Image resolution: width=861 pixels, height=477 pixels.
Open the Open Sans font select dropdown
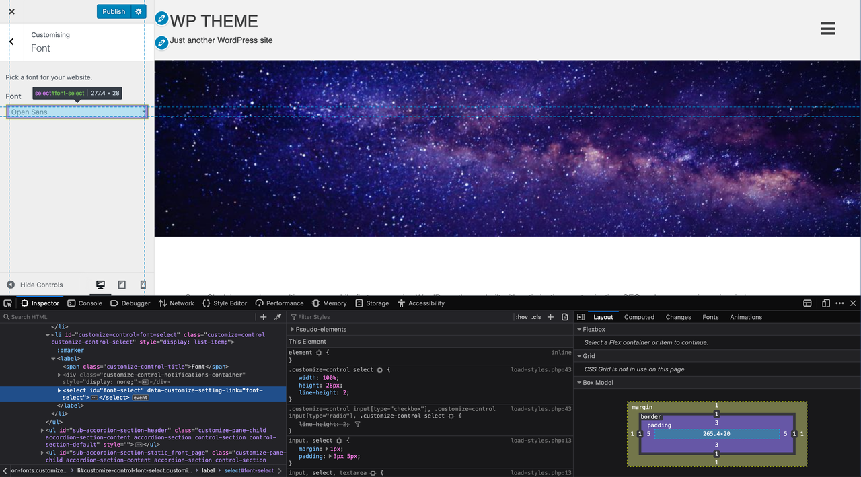[77, 112]
